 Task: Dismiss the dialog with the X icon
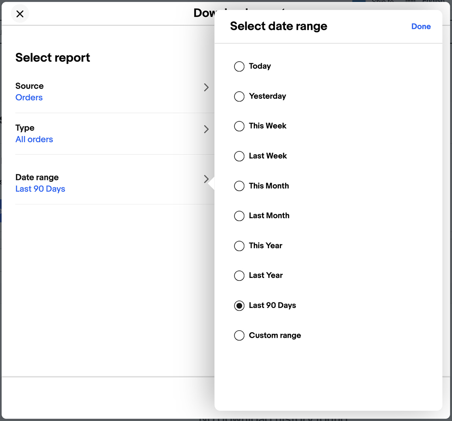20,14
